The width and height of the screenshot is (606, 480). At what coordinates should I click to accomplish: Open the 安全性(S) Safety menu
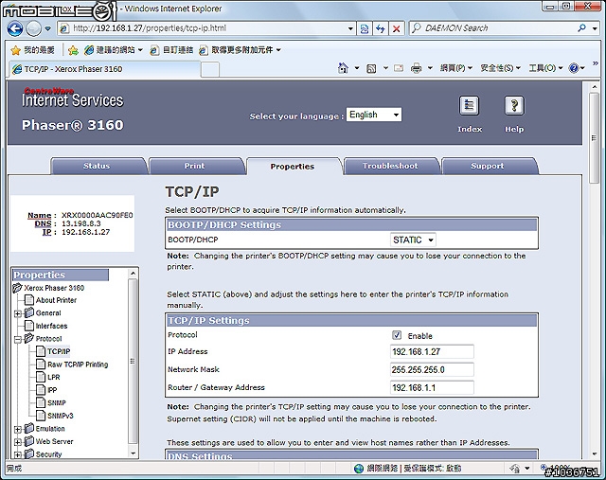point(500,68)
